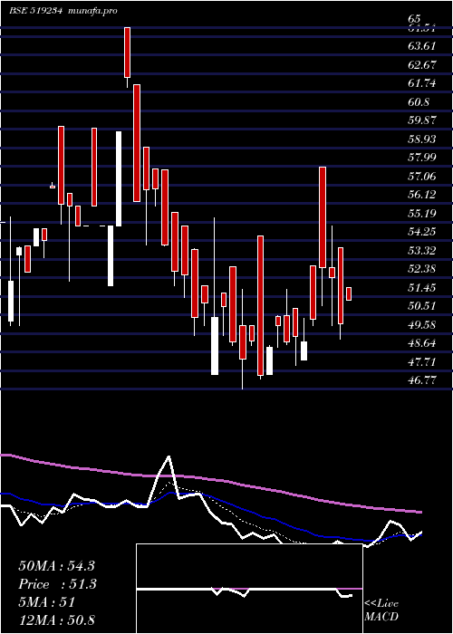Click the 48.64 price axis label
Image resolution: width=453 pixels, height=634 pixels.
click(x=422, y=343)
